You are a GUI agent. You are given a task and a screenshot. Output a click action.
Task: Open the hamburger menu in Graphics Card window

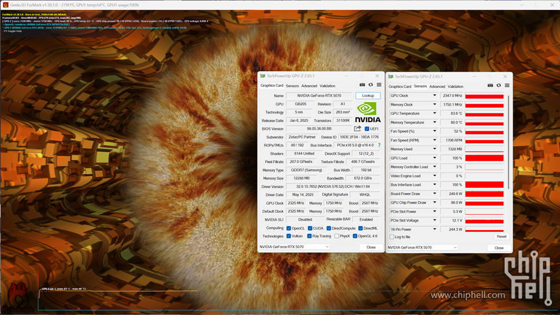coord(379,85)
